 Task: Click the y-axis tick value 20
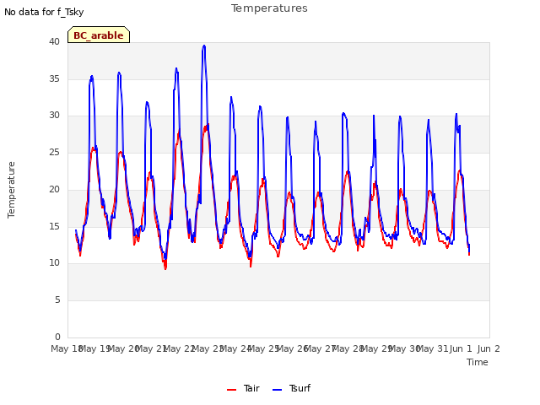[x=54, y=189]
